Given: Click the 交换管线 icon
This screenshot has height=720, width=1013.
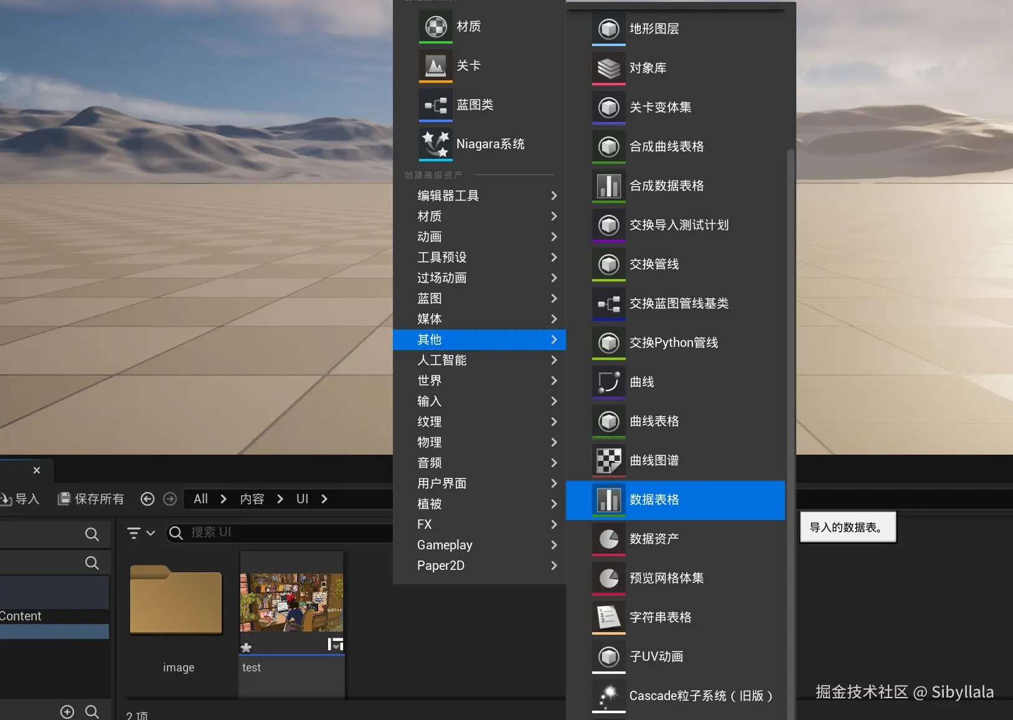Looking at the screenshot, I should tap(608, 264).
